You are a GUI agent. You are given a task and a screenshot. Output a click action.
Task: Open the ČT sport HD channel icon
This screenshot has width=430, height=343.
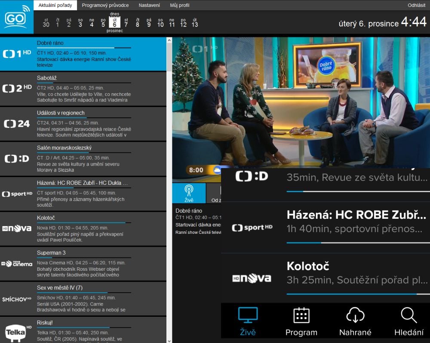pos(17,193)
